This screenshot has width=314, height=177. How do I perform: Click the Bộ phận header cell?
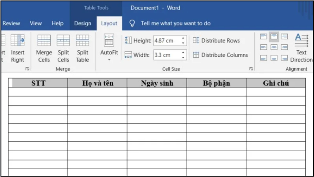coord(217,83)
